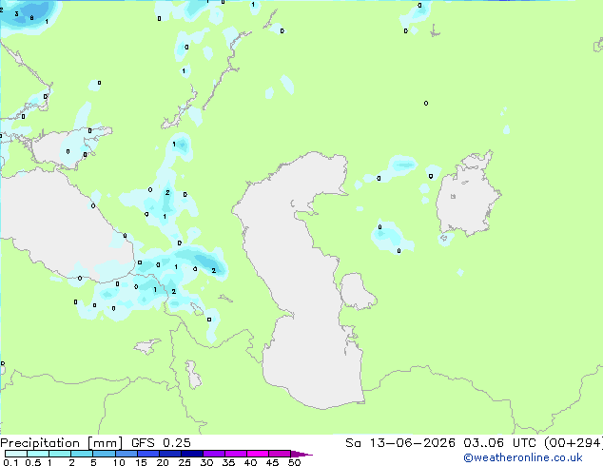Open the weatheronline.co.uk copyright link

(522, 457)
